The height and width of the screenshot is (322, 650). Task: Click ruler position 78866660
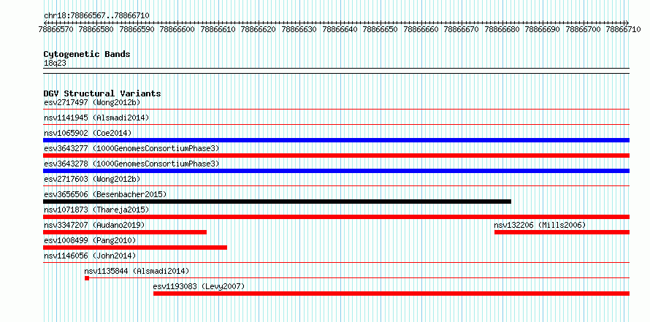click(421, 29)
